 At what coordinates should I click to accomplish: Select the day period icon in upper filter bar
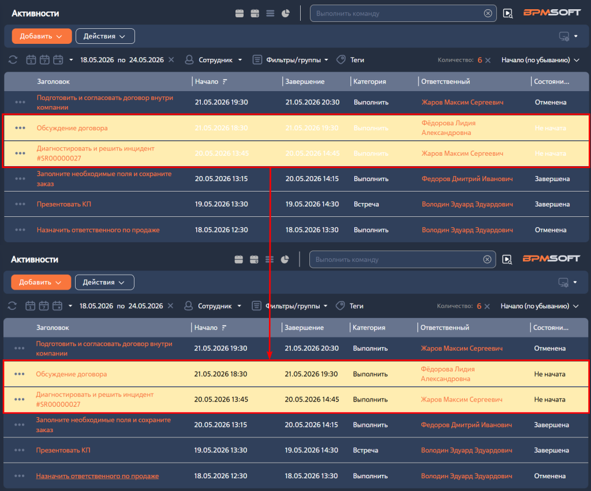pyautogui.click(x=31, y=60)
